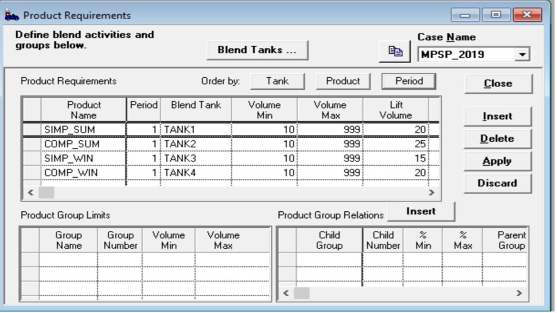Delete the selected product requirement
The image size is (557, 313).
click(x=497, y=139)
